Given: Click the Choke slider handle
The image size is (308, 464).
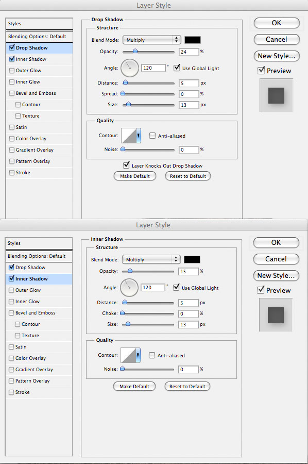Looking at the screenshot, I should tap(122, 313).
